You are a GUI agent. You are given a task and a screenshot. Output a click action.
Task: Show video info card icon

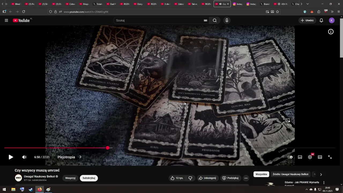point(331,32)
